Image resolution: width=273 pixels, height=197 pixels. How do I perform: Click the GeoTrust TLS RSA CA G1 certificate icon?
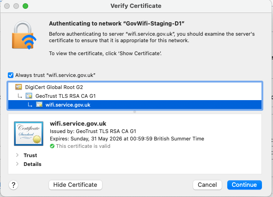[x=29, y=95]
